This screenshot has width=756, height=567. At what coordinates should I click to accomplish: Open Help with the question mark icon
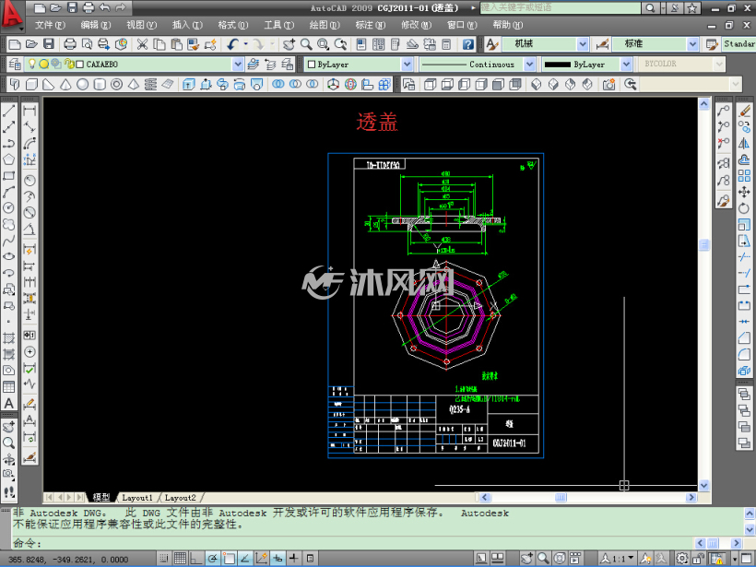coord(468,44)
